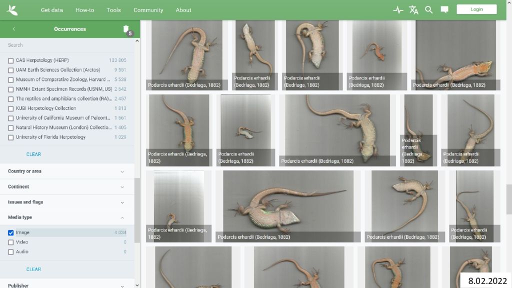Click the filter panel scrollbar thumb
Image resolution: width=512 pixels, height=288 pixels.
[137, 210]
